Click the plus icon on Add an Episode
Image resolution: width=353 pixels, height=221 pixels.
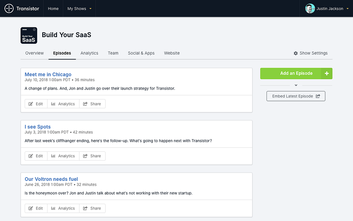pyautogui.click(x=326, y=73)
